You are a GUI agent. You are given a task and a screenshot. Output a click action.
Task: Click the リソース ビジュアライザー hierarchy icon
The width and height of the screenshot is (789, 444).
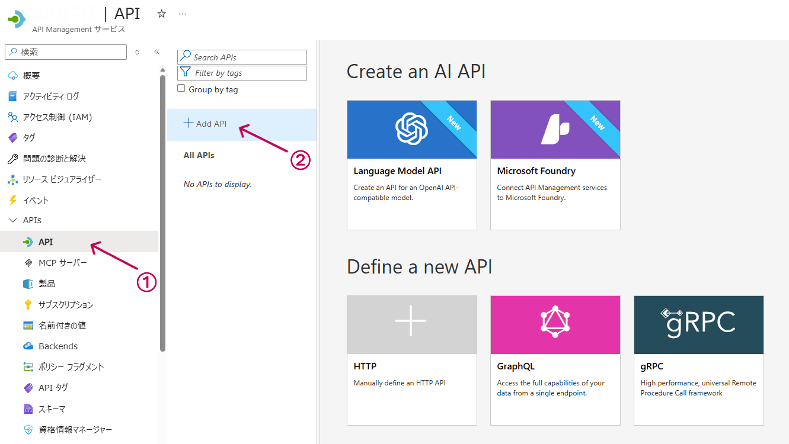coord(13,179)
